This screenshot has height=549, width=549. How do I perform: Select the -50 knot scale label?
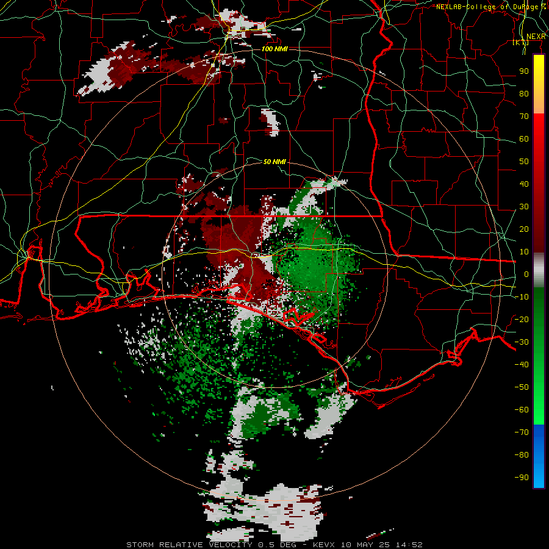(522, 387)
